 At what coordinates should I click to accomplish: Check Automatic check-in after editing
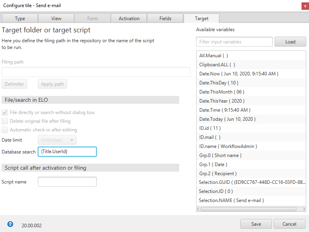click(5, 130)
